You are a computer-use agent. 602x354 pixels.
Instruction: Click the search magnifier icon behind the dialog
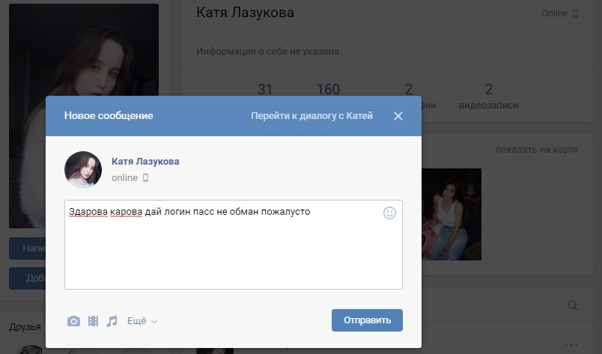(573, 305)
